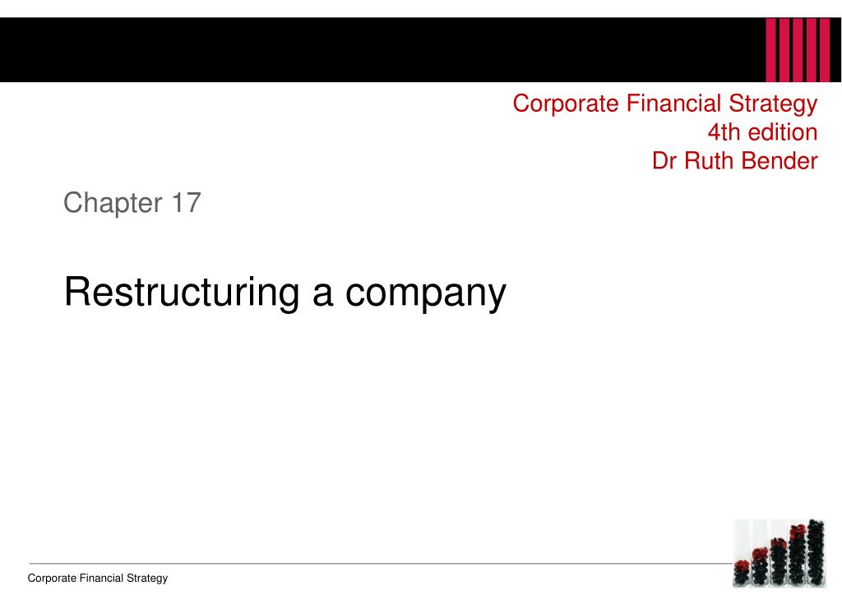This screenshot has width=842, height=595.
Task: Select the tallest test tube in image
Action: point(817,552)
